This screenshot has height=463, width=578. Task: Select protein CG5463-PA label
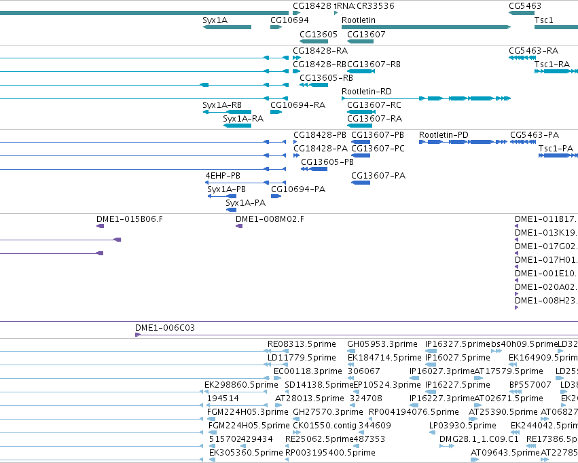pos(535,135)
